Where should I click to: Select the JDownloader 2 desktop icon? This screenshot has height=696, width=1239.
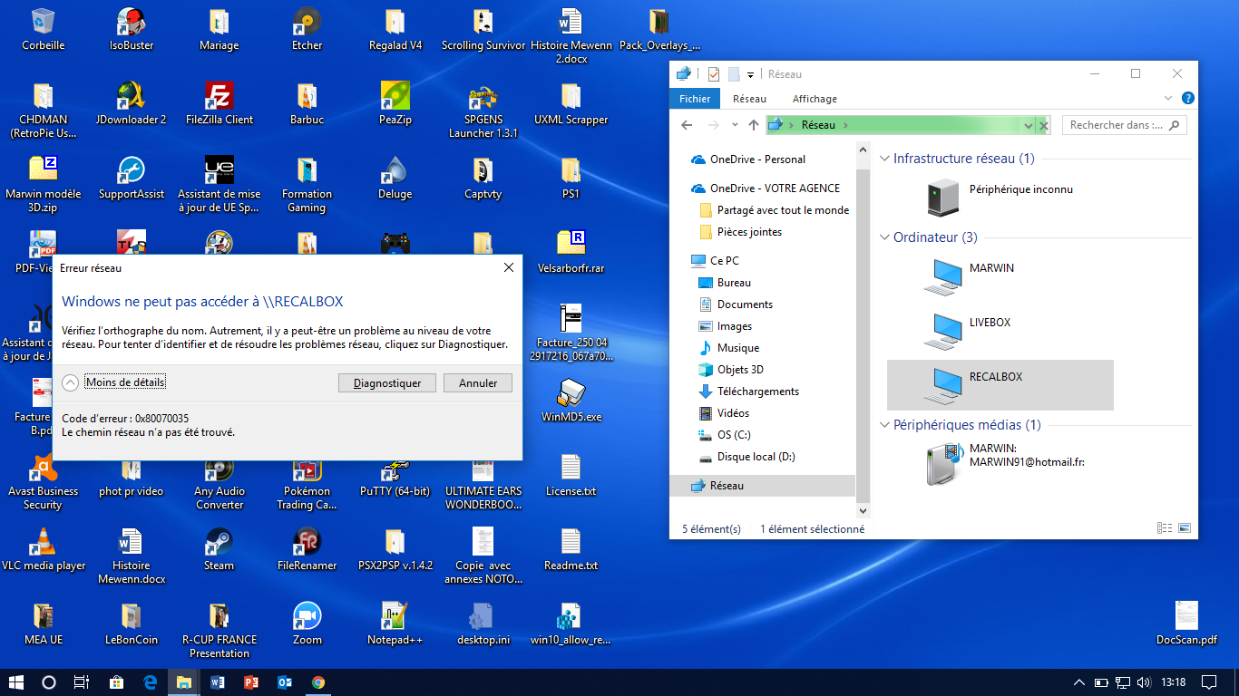click(132, 103)
